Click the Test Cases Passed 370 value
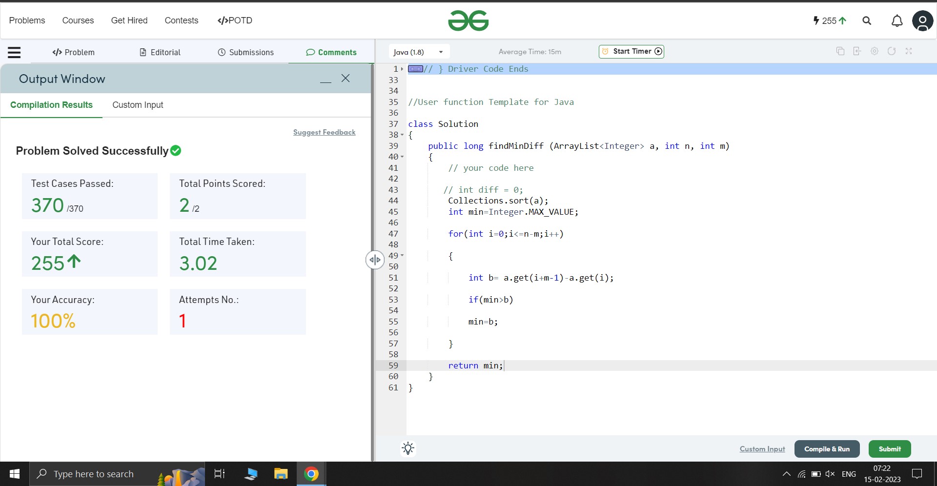The image size is (937, 486). [48, 205]
